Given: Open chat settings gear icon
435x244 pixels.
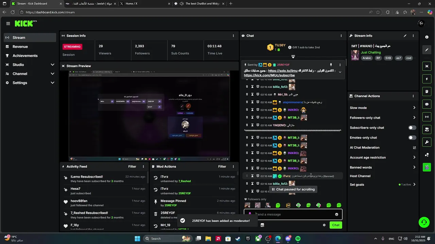Looking at the screenshot, I should [x=324, y=225].
